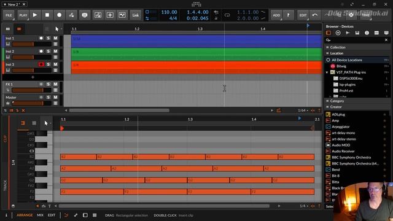Switch to the ARRANGE view tab
The height and width of the screenshot is (221, 393).
(25, 215)
